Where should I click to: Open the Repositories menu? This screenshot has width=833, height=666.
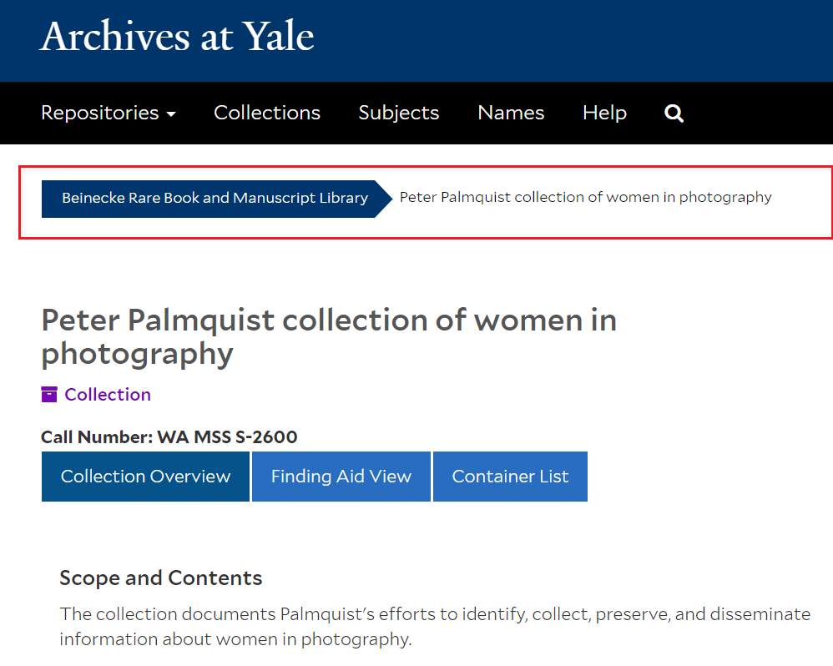tap(109, 113)
